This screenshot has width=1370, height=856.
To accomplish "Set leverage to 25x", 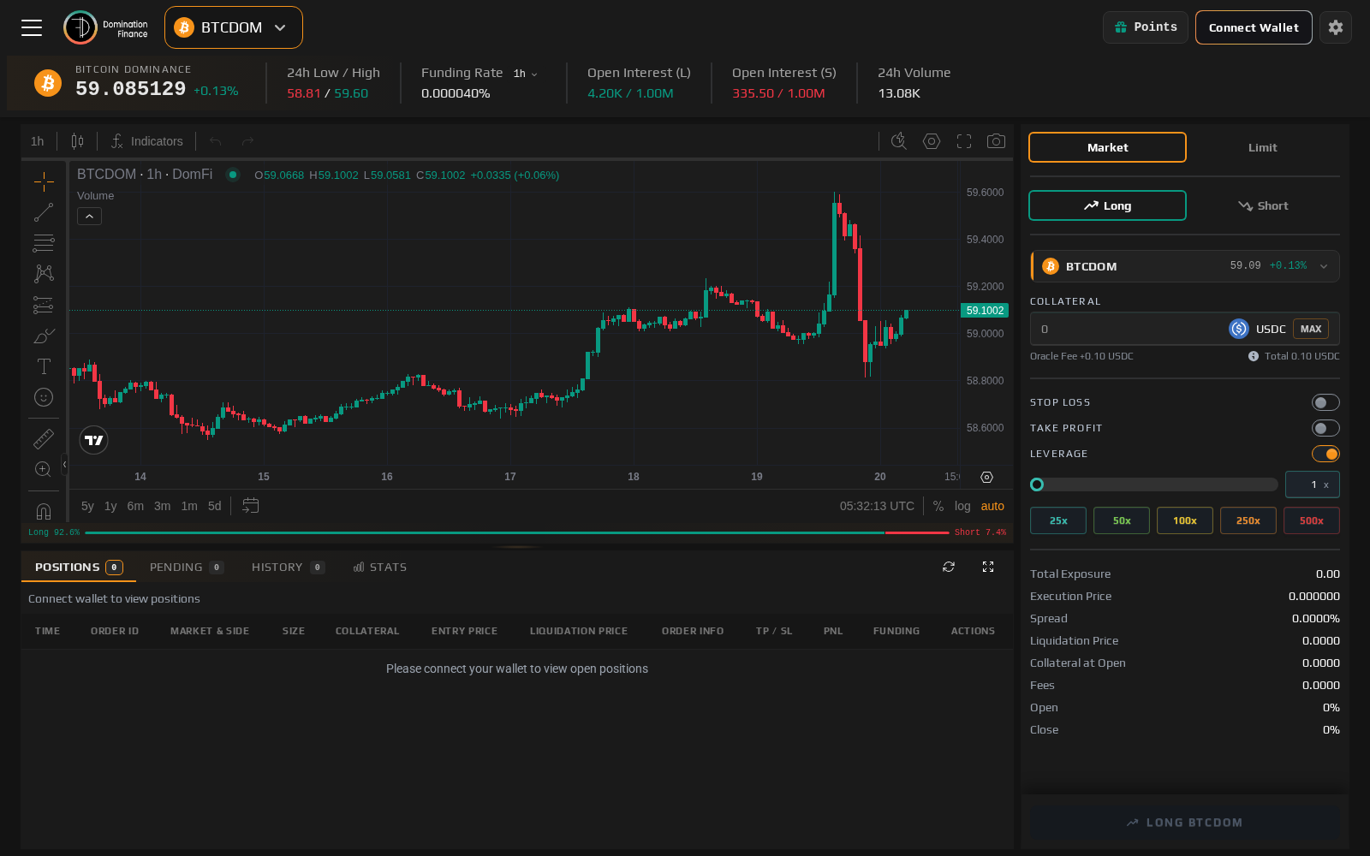I will tap(1058, 520).
